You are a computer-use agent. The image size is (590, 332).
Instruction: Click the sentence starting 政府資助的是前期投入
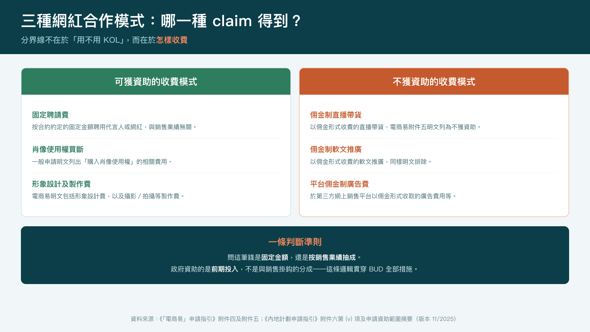tap(295, 269)
